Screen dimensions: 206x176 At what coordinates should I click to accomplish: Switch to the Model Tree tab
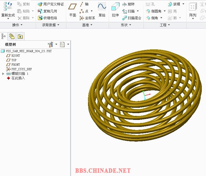(3, 36)
